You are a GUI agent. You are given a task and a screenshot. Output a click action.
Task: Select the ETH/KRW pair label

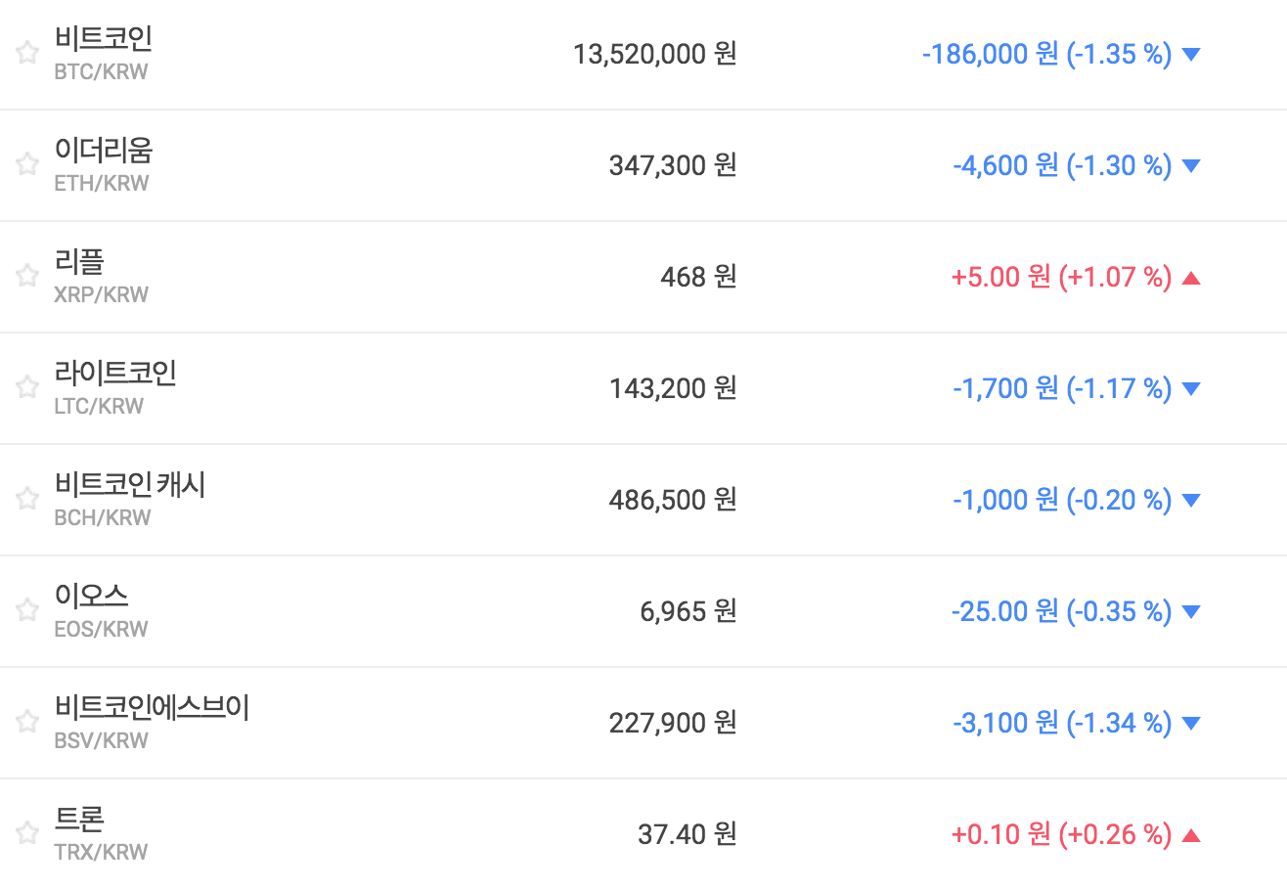[102, 183]
